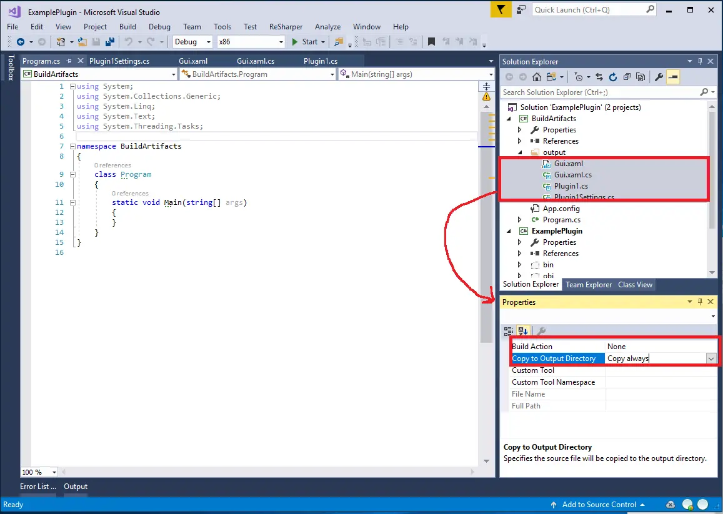Click the cloud icon in the status bar
This screenshot has width=723, height=514.
[x=671, y=504]
